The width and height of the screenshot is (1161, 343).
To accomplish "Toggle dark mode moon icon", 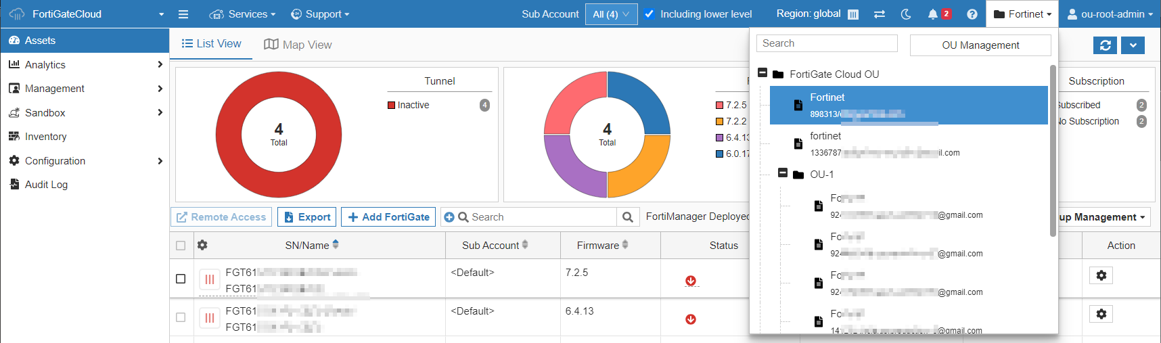I will pyautogui.click(x=906, y=14).
